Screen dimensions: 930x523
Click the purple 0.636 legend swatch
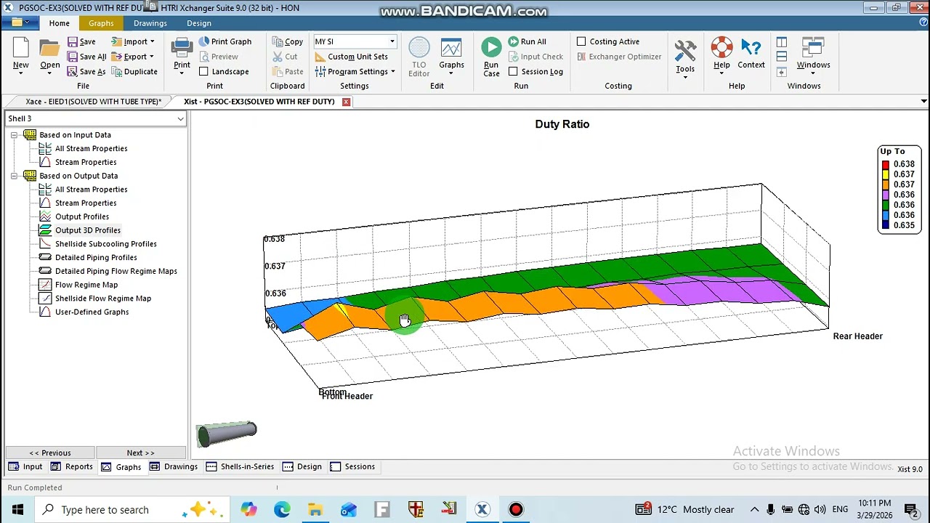[886, 195]
